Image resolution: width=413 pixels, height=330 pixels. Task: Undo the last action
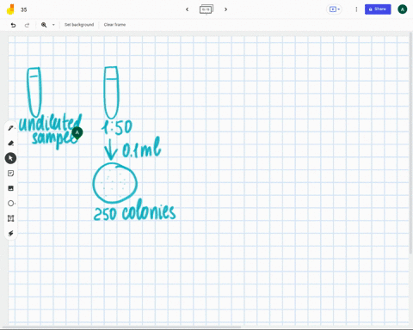[x=13, y=25]
